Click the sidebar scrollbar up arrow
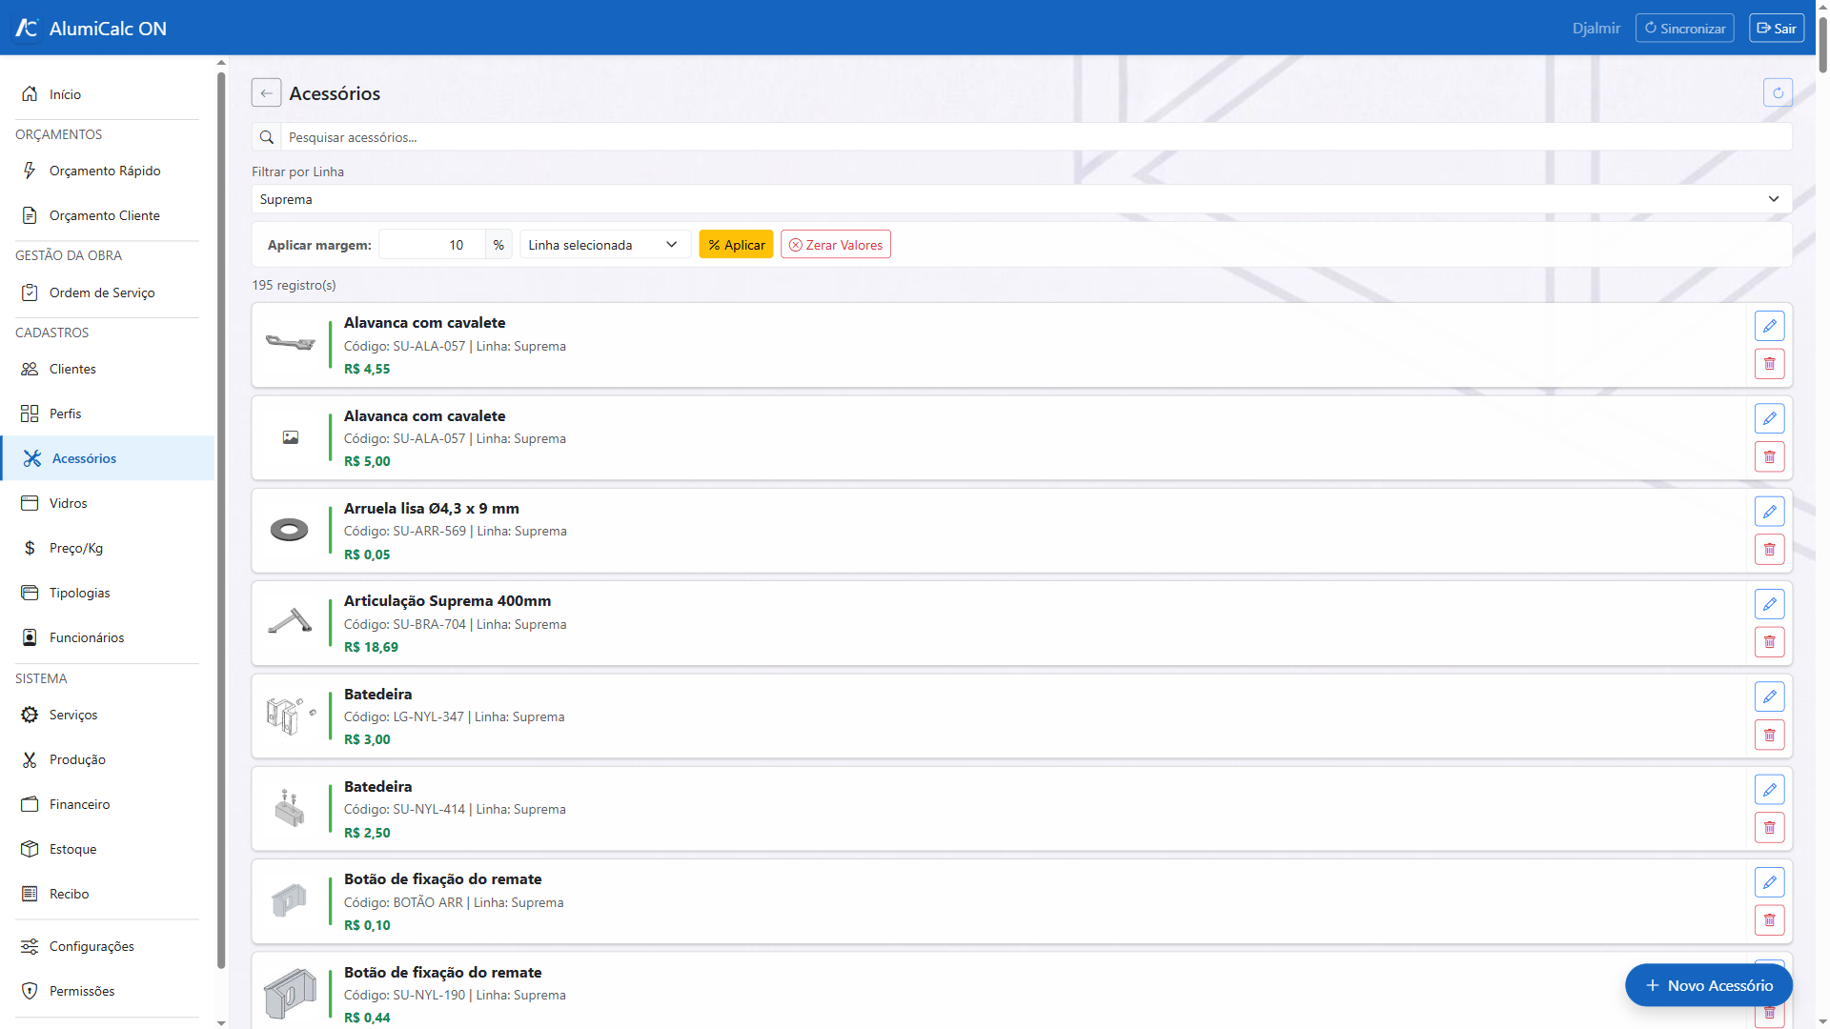 click(x=221, y=62)
